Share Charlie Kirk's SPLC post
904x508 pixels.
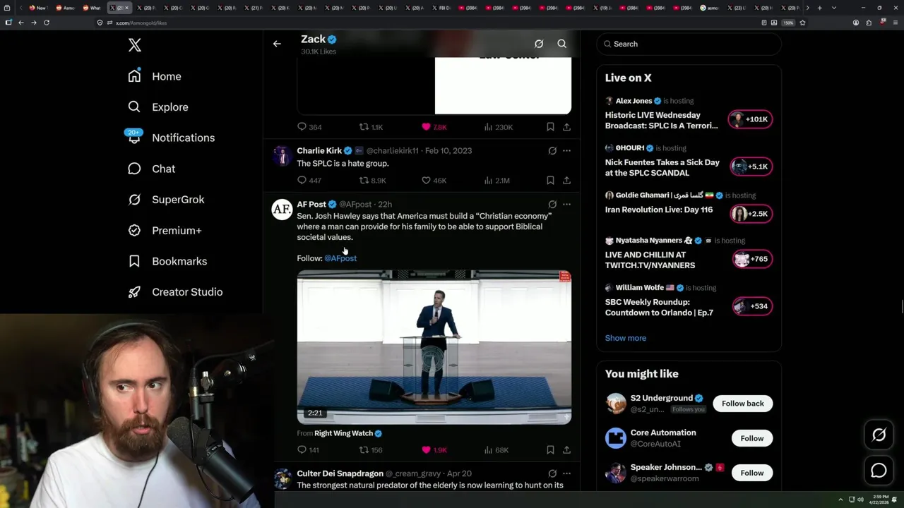click(x=566, y=181)
